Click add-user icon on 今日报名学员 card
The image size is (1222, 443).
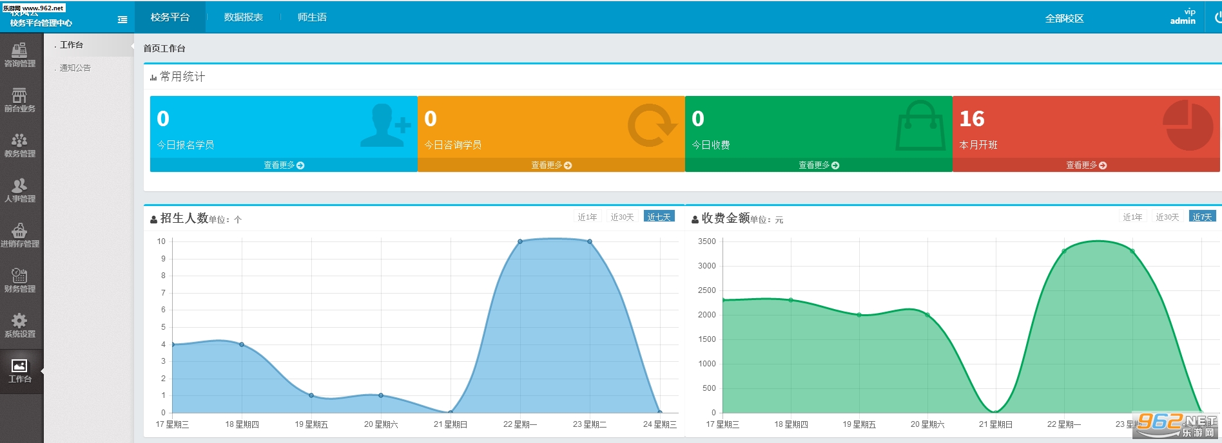[385, 126]
